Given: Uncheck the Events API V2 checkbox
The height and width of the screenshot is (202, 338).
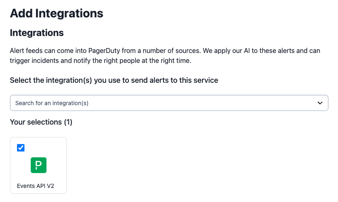Looking at the screenshot, I should 21,148.
